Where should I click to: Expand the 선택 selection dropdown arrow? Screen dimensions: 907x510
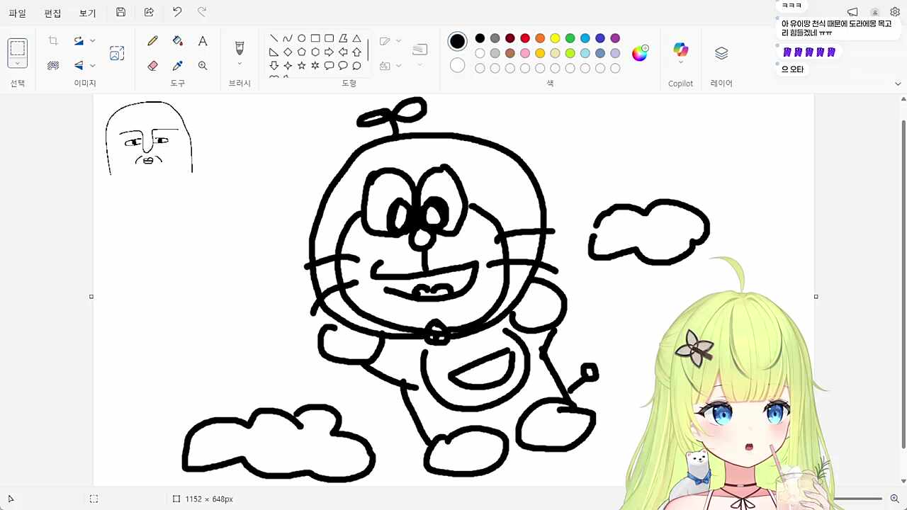[x=18, y=64]
